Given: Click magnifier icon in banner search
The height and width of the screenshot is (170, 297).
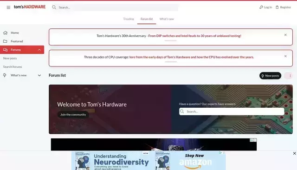Looking at the screenshot, I should tap(182, 111).
